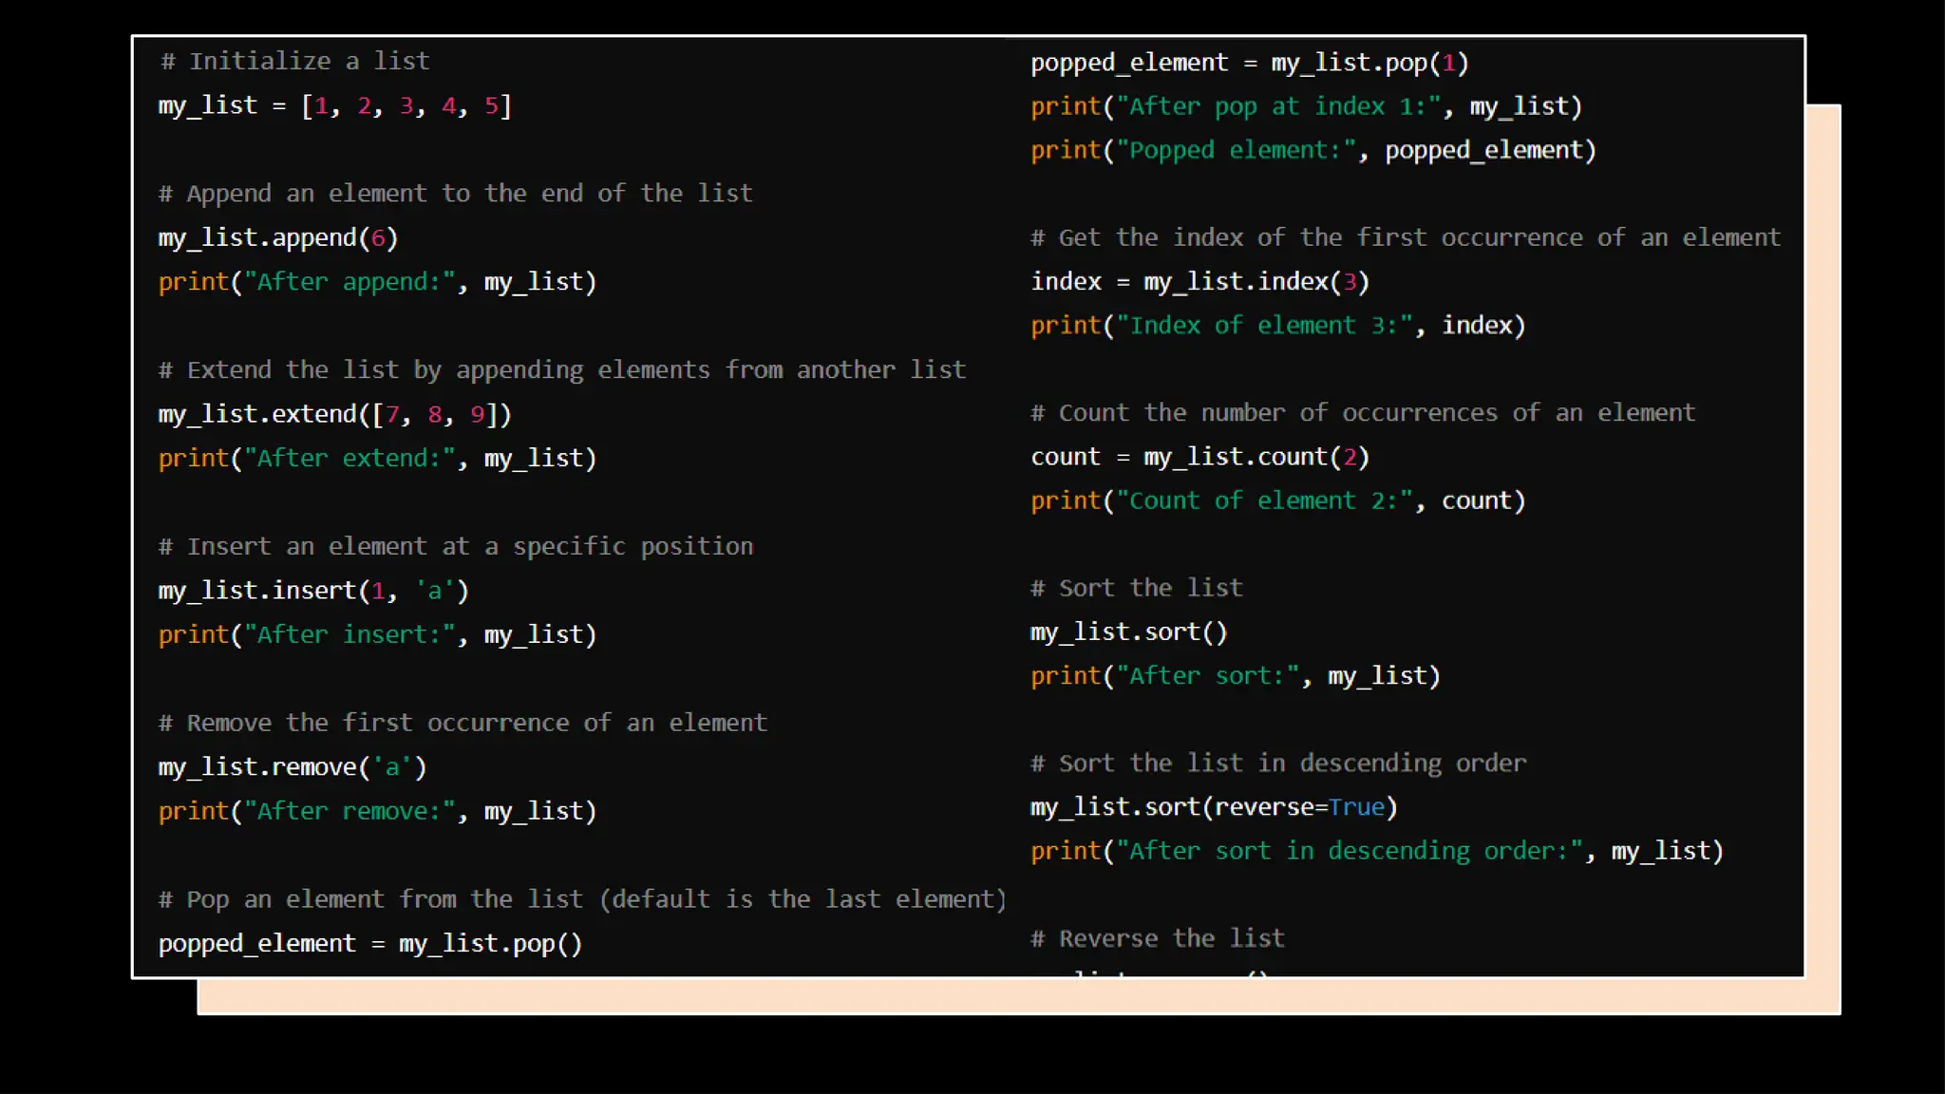Screen dimensions: 1945x1094
Task: Click the 'Reverse the list' comment
Action: (1157, 938)
